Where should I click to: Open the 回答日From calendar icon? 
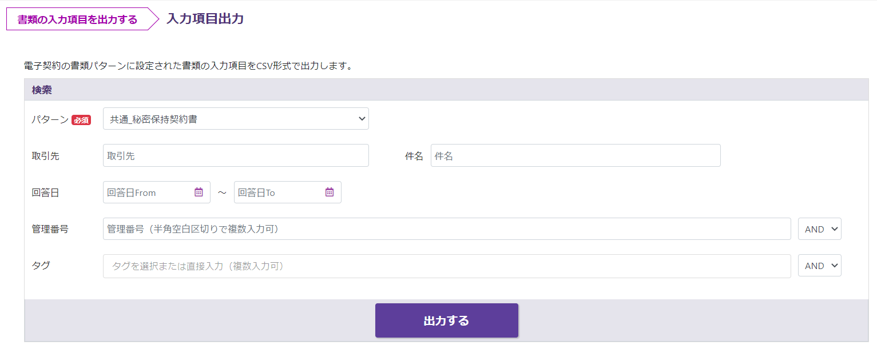pos(199,192)
